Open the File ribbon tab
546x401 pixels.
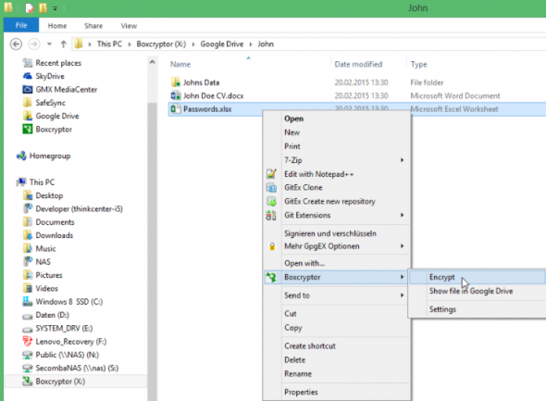point(21,25)
